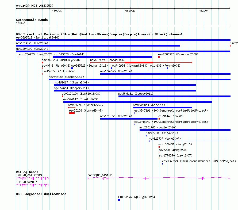This screenshot has width=238, height=210.
Task: Click the esv2023284 (Bentley2008) label
Action: click(61, 60)
